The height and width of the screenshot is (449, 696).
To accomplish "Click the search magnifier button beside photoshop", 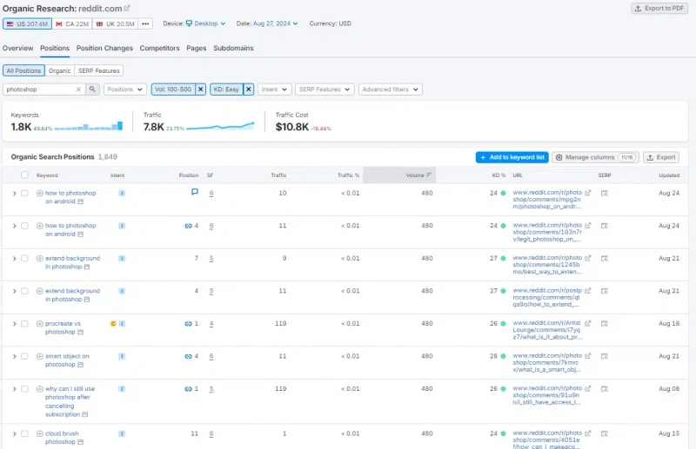I will [92, 89].
